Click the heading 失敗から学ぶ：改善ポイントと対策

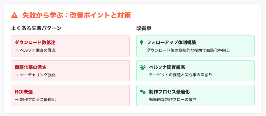point(76,15)
